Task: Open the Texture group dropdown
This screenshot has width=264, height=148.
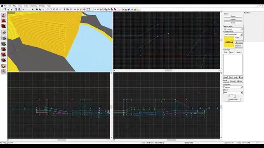Action: 233,29
